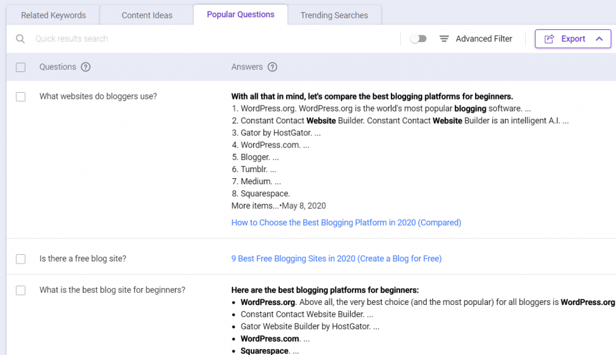Screen dimensions: 616x355
Task: Click the Advanced Filter lines icon
Action: [x=444, y=39]
